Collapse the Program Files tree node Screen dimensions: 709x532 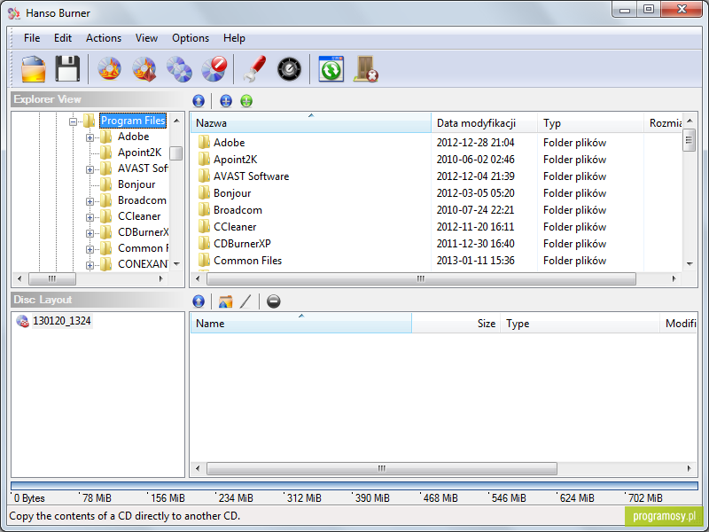[x=74, y=121]
